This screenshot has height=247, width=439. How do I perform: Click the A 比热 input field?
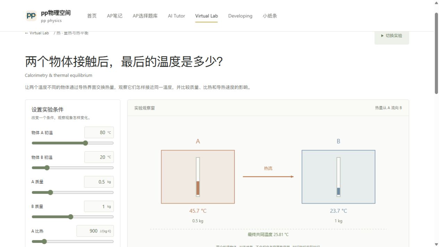[95, 231]
